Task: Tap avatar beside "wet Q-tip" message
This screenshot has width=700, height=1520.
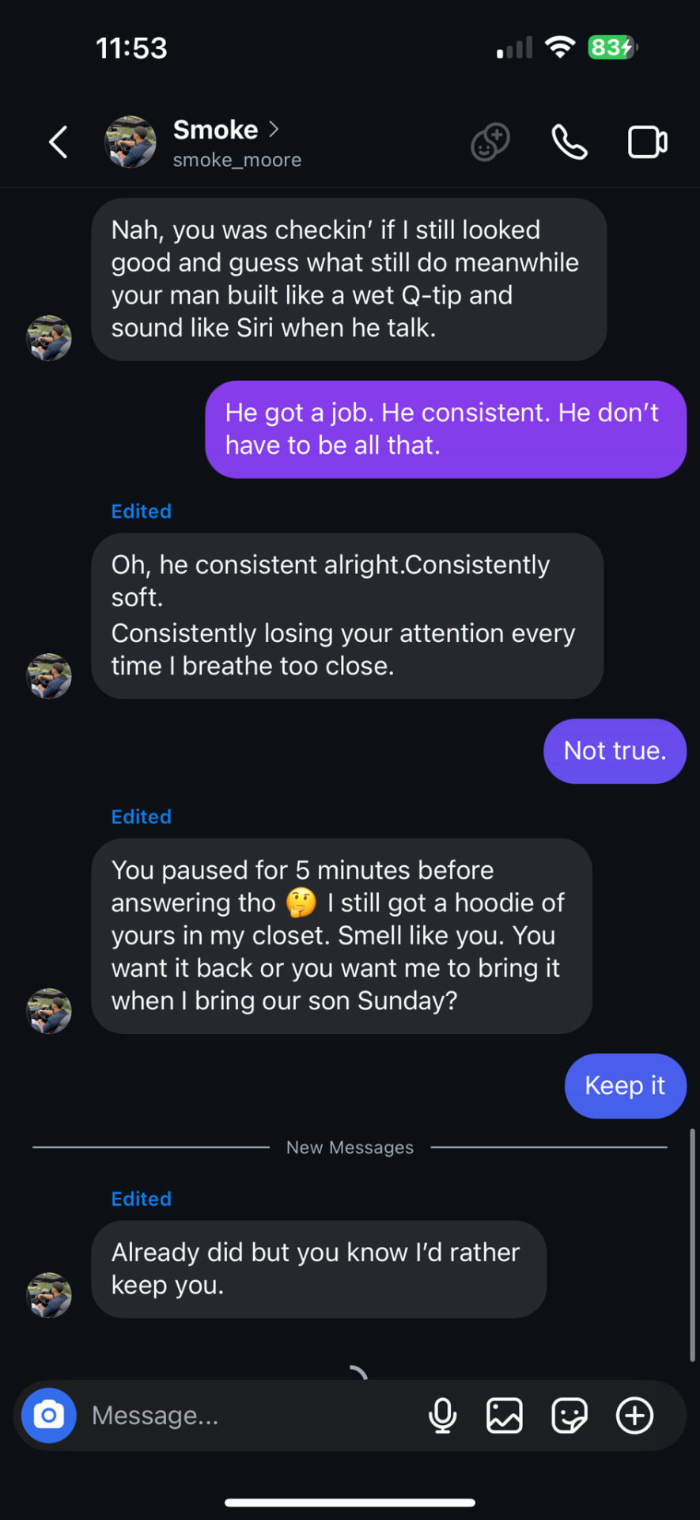Action: pyautogui.click(x=50, y=338)
